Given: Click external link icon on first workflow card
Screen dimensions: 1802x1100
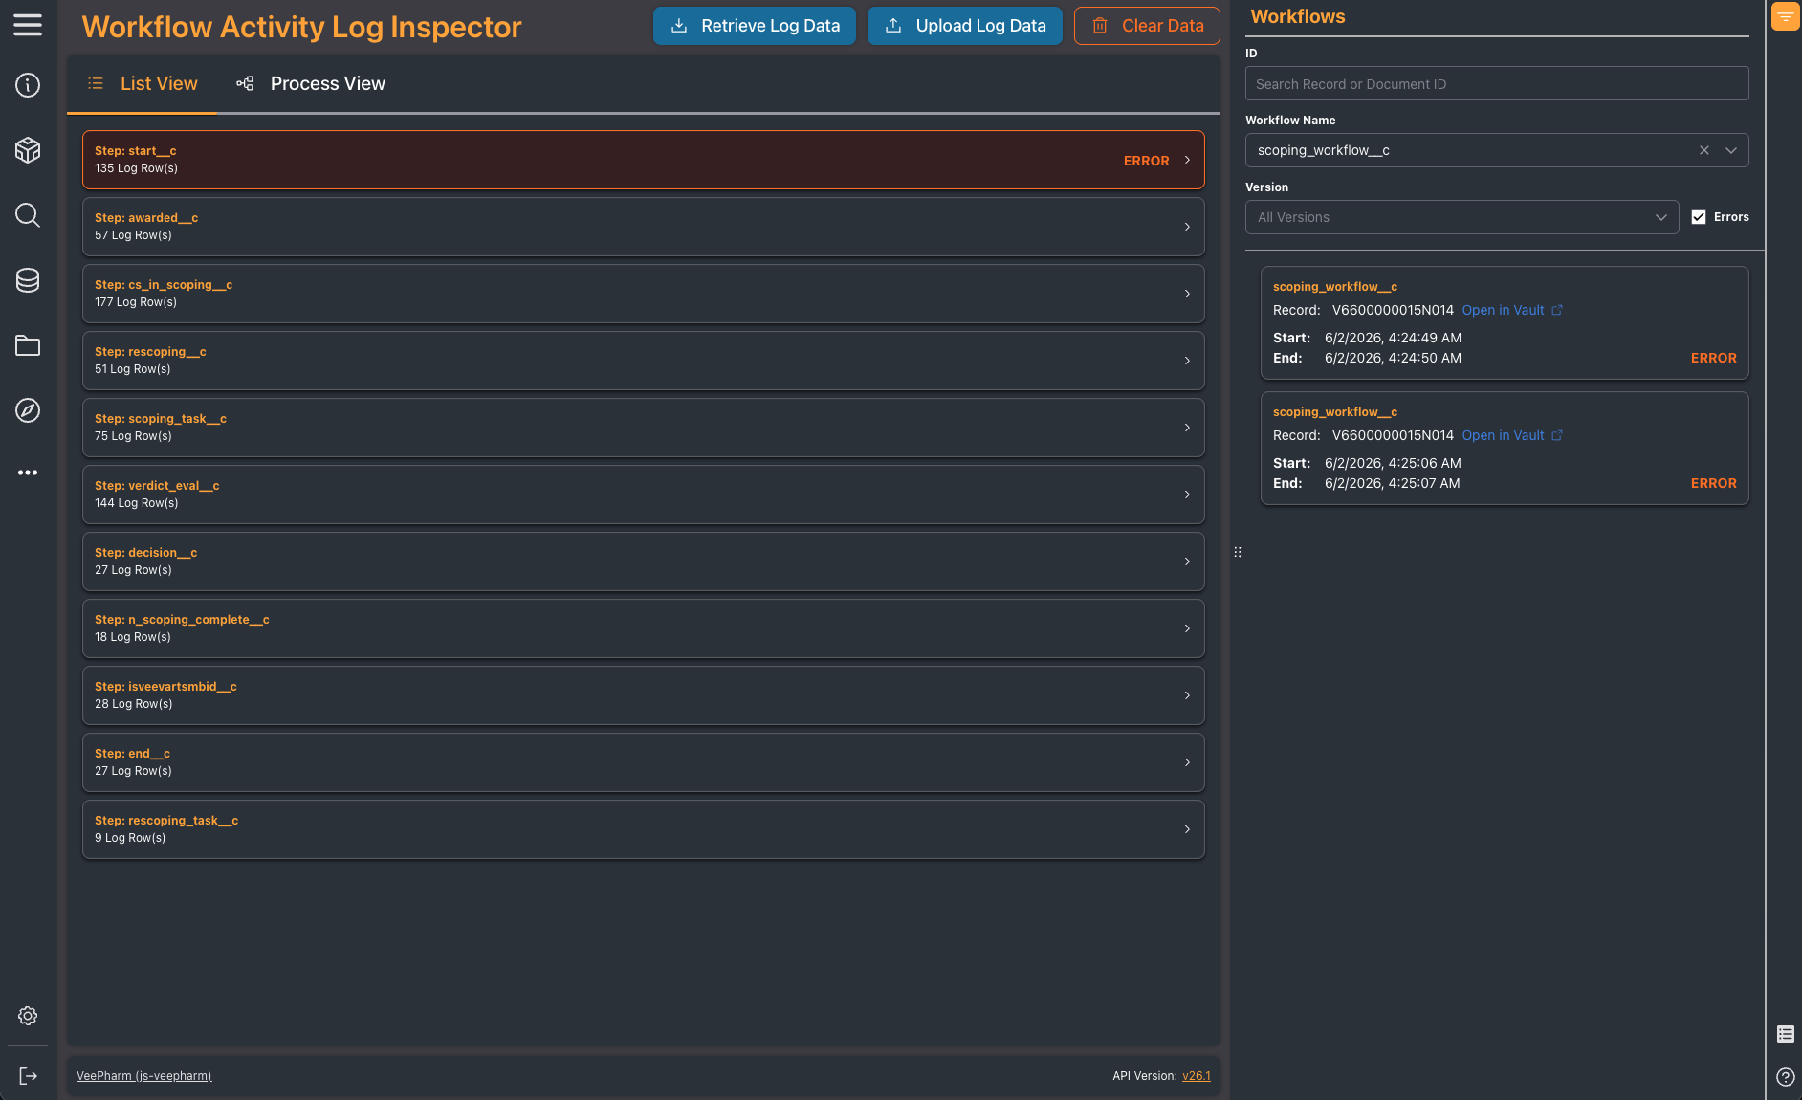Looking at the screenshot, I should pos(1557,310).
